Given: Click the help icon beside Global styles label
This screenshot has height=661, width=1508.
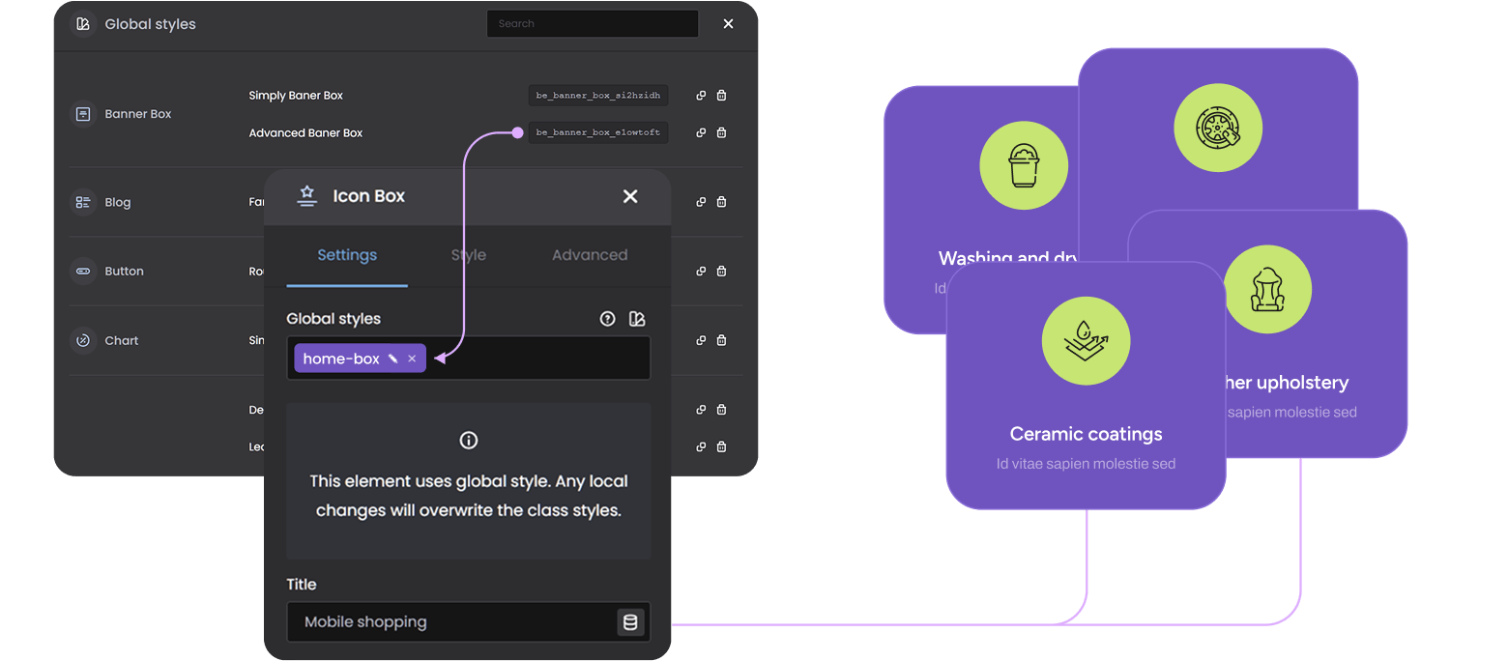Looking at the screenshot, I should click(607, 319).
